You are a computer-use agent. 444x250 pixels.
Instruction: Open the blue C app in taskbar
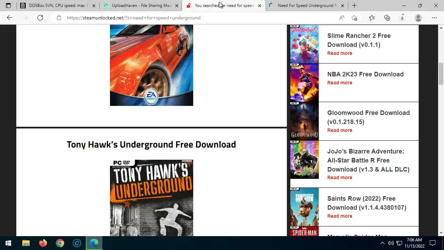(77, 243)
